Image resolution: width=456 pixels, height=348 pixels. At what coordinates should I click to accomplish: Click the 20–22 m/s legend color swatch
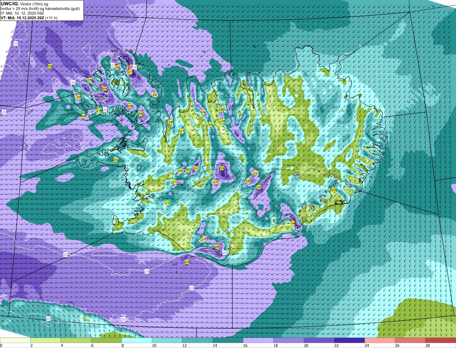pyautogui.click(x=319, y=341)
